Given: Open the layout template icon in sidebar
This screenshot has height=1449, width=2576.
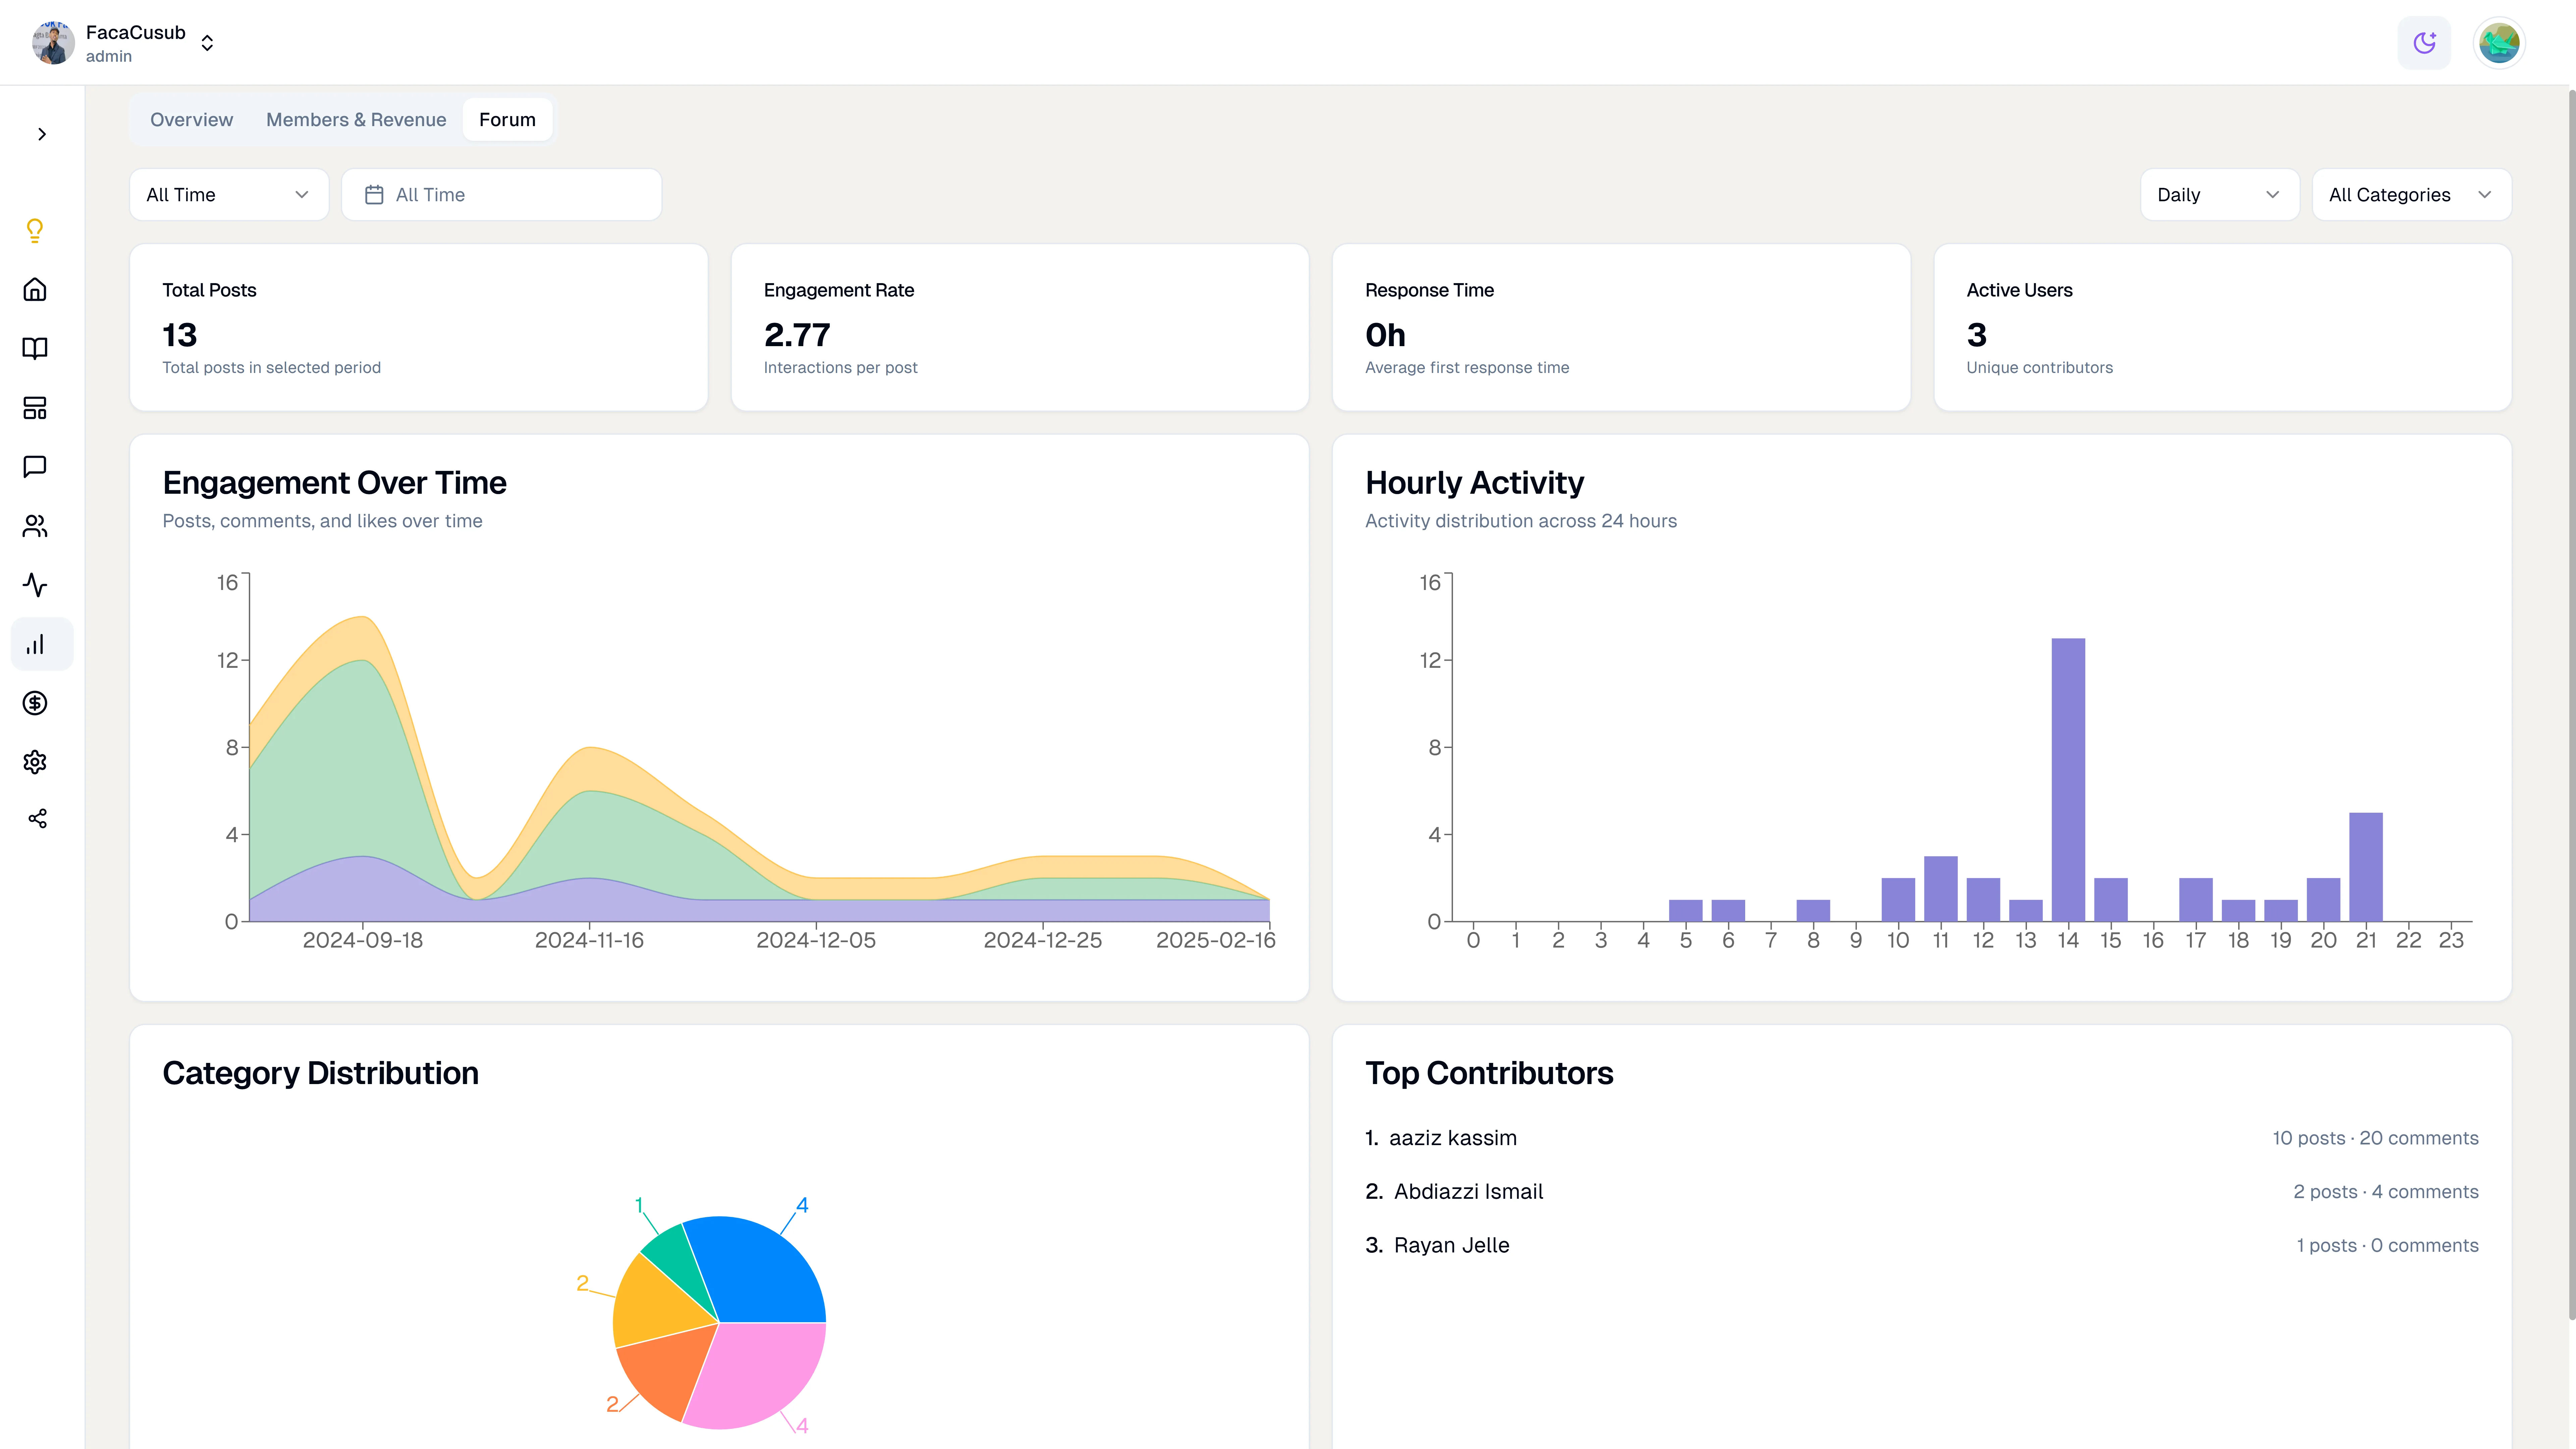Looking at the screenshot, I should coord(35,408).
